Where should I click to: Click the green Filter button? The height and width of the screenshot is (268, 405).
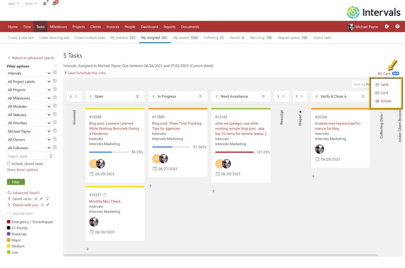[16, 182]
